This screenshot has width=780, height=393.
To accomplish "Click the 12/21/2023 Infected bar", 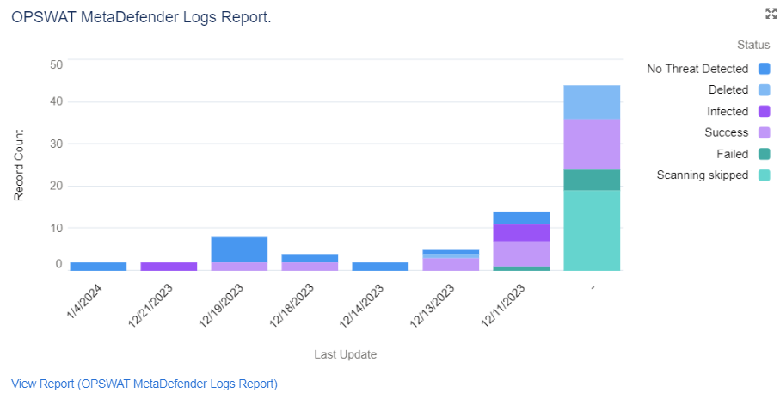I will click(169, 267).
